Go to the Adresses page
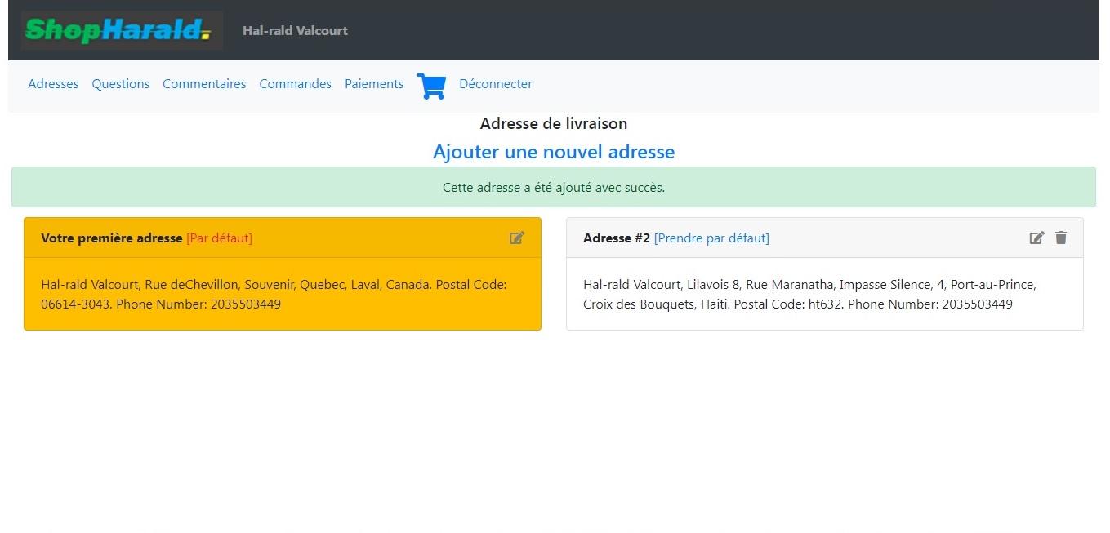The image size is (1110, 533). click(x=53, y=84)
